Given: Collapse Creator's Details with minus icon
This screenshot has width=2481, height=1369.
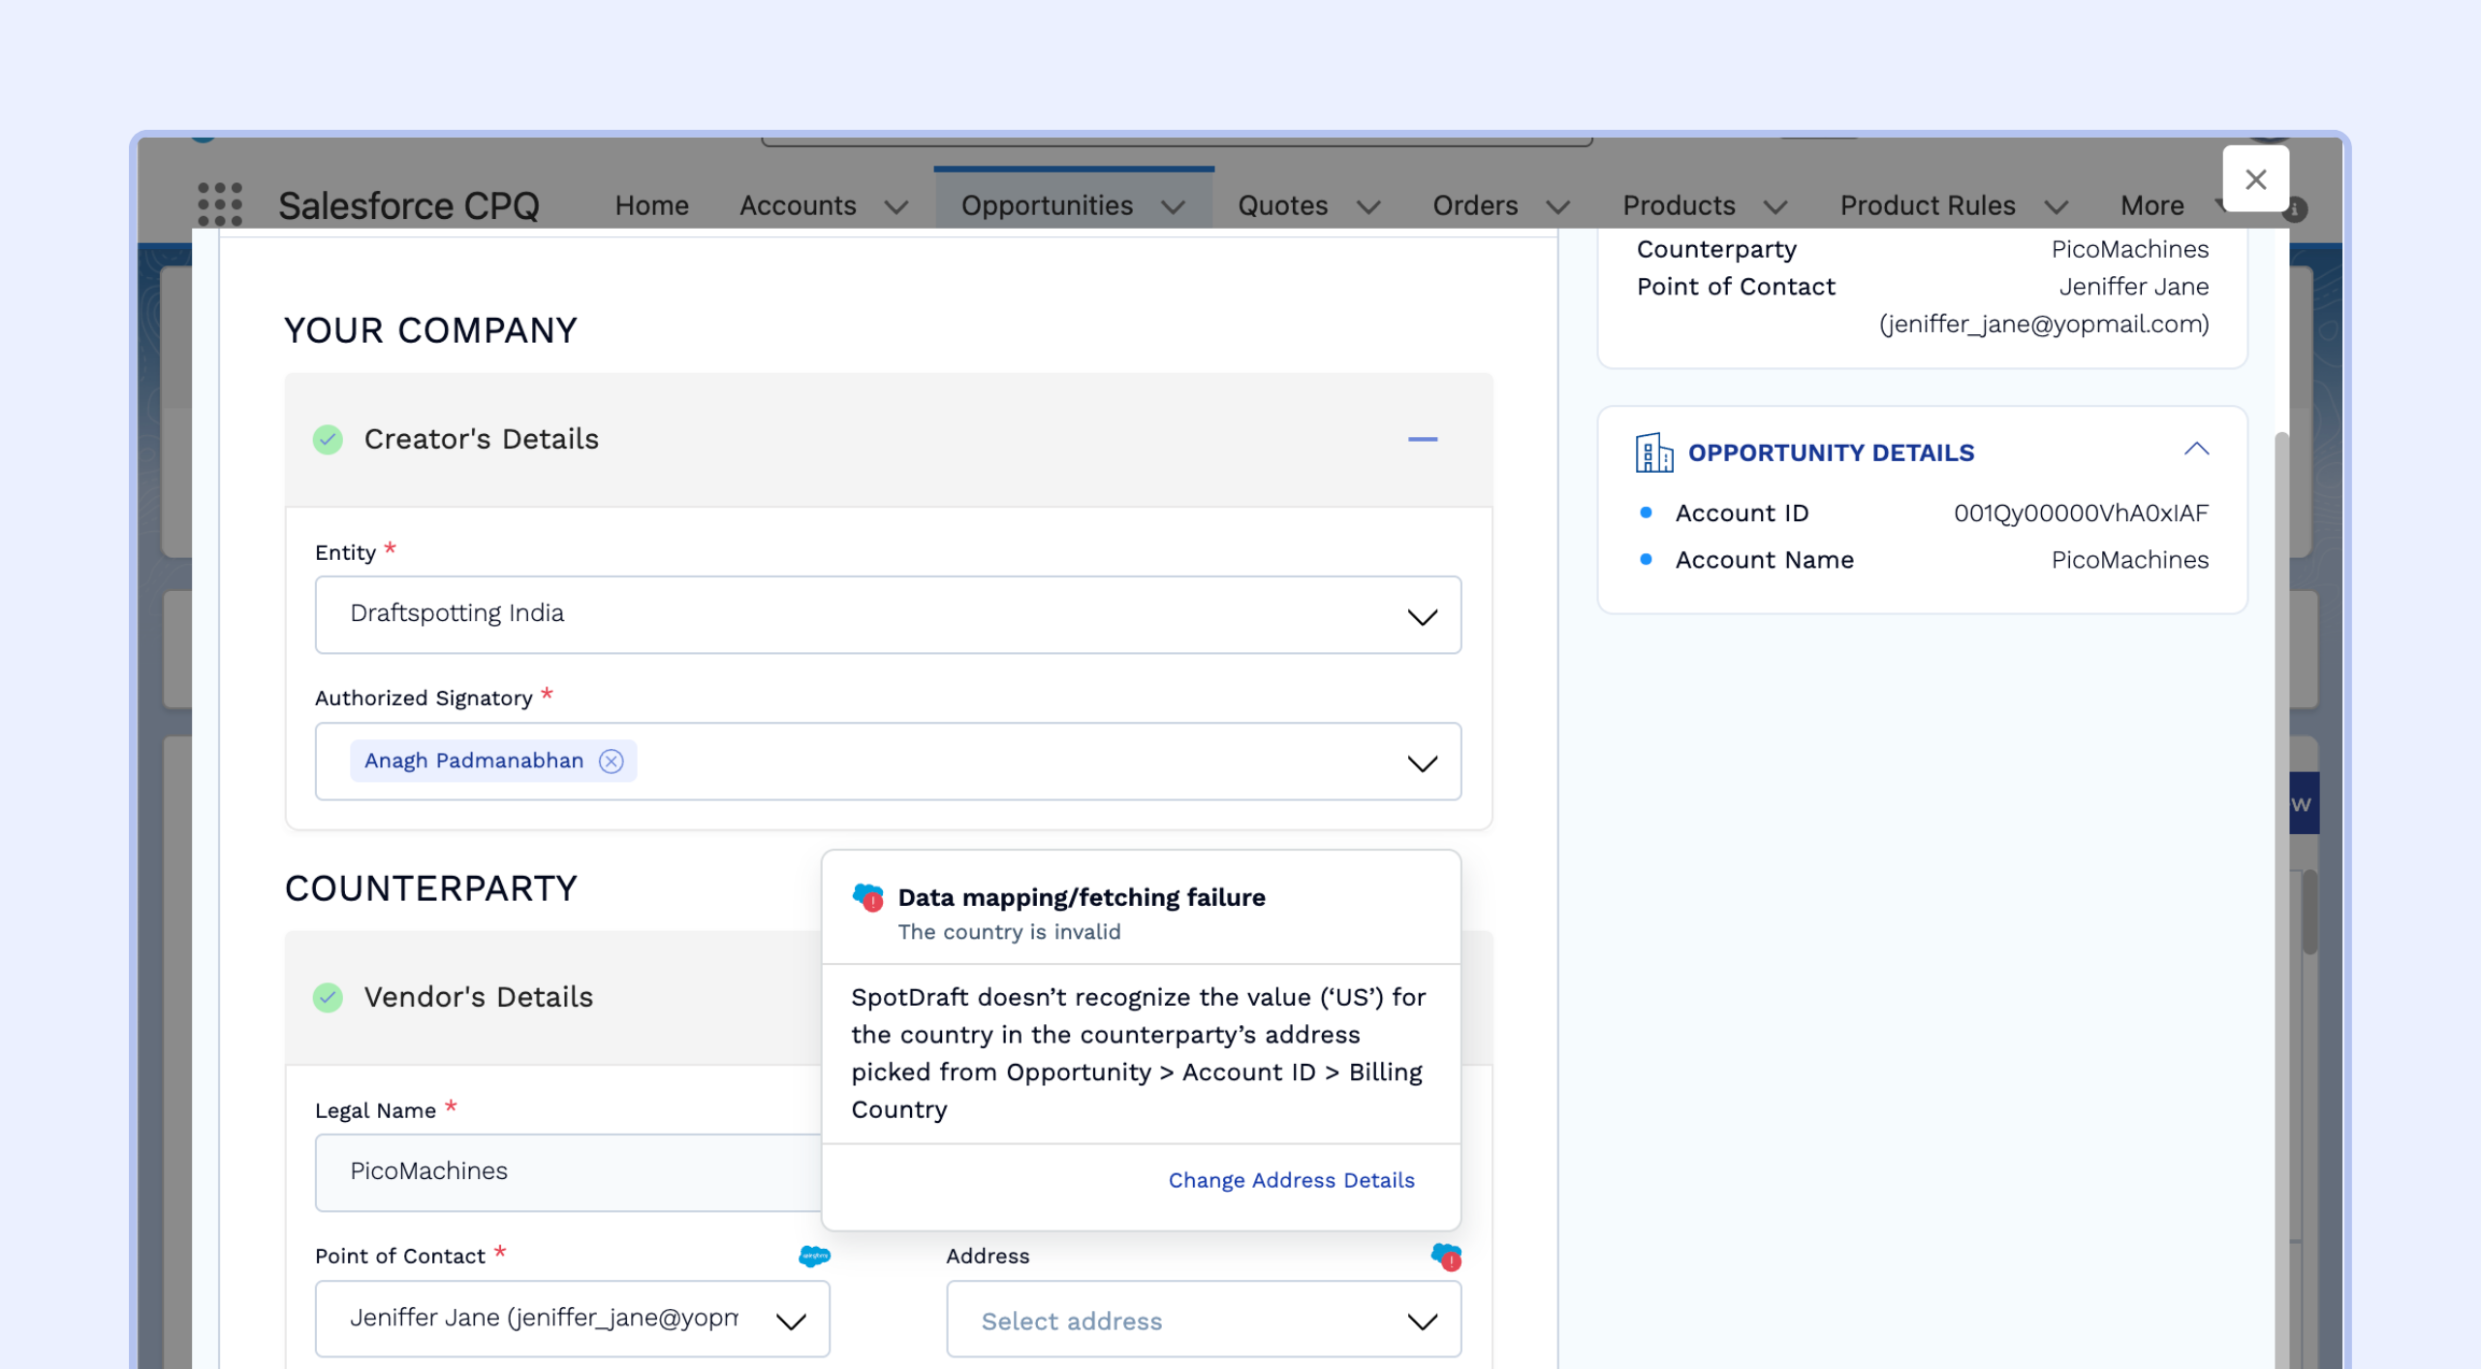Looking at the screenshot, I should (1422, 440).
